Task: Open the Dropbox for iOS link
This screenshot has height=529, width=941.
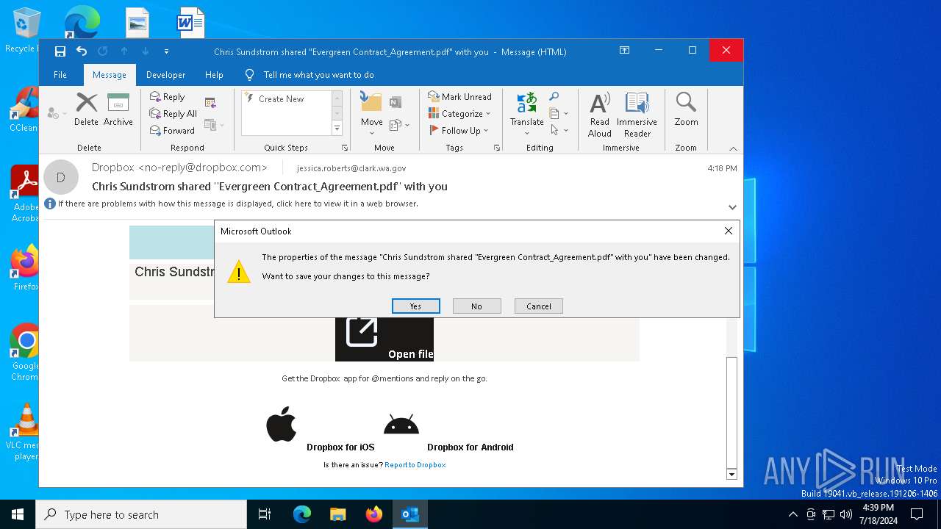Action: pyautogui.click(x=340, y=447)
